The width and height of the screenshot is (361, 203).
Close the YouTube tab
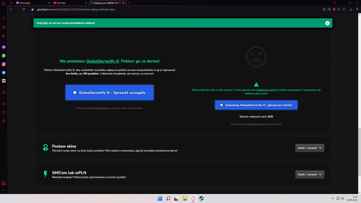click(86, 3)
